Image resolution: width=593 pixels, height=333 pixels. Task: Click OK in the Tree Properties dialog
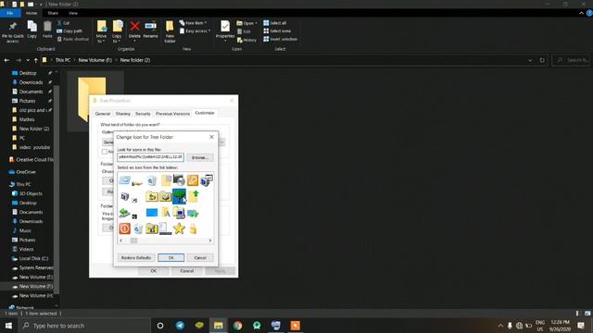pos(154,271)
